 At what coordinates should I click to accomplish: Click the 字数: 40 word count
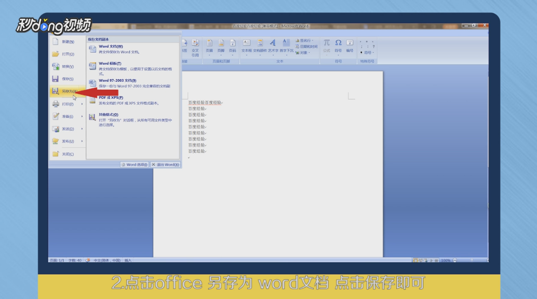pos(75,260)
